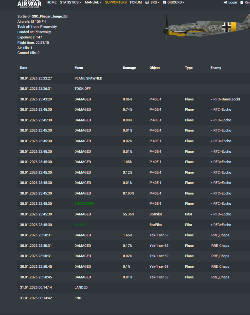Click the Tactical Air War logo
This screenshot has width=250, height=315.
tap(29, 3)
